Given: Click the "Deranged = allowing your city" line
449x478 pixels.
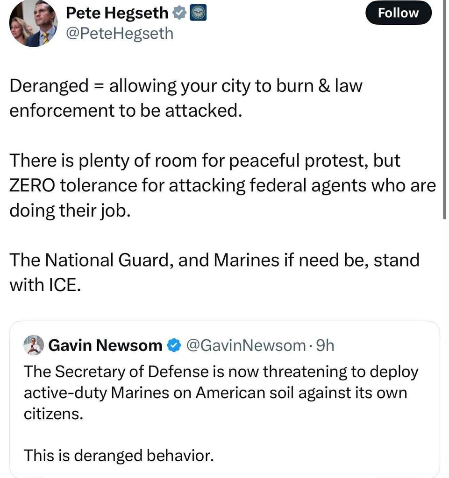Looking at the screenshot, I should [x=186, y=86].
